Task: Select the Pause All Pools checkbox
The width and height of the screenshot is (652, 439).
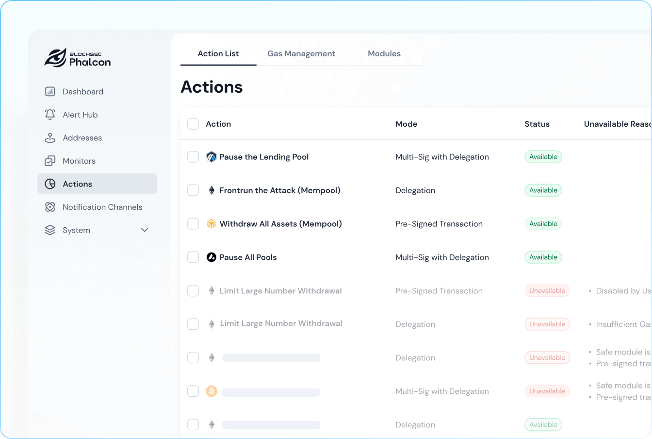Action: tap(193, 257)
